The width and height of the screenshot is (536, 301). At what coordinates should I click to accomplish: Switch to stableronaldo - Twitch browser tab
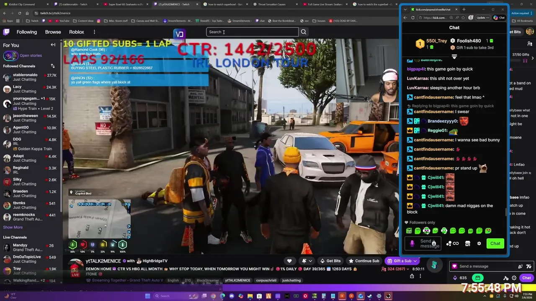click(76, 4)
